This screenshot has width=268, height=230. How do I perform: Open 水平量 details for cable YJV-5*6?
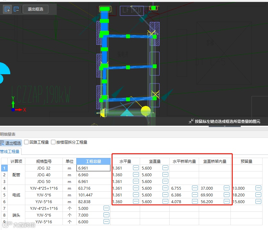pos(136,195)
